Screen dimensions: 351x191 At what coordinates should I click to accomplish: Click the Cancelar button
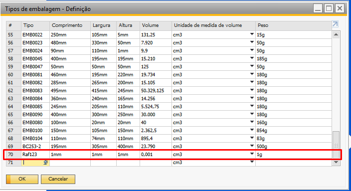(58, 179)
